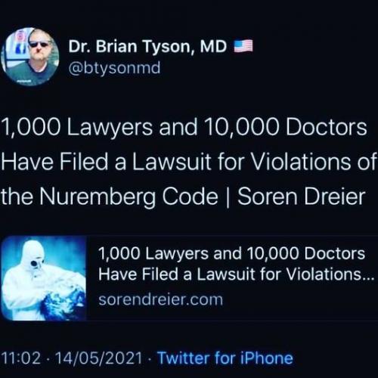The image size is (378, 378).
Task: Click the phrase 10,000 Doctors in the tweet body
Action: 285,127
